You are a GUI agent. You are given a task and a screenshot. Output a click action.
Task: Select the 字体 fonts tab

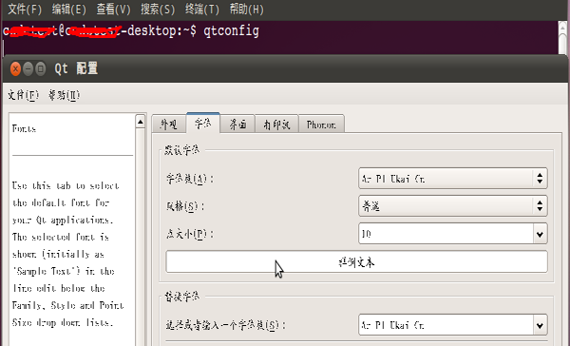203,123
